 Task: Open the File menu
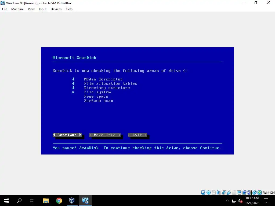(5, 9)
